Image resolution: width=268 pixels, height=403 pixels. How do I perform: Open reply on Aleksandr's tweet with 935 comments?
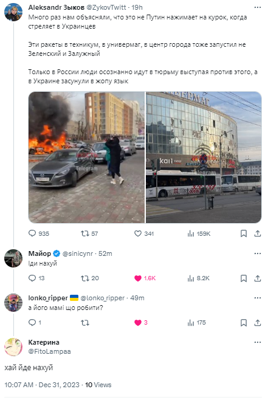(x=38, y=233)
